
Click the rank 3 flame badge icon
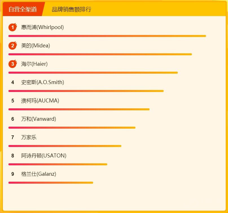[13, 64]
